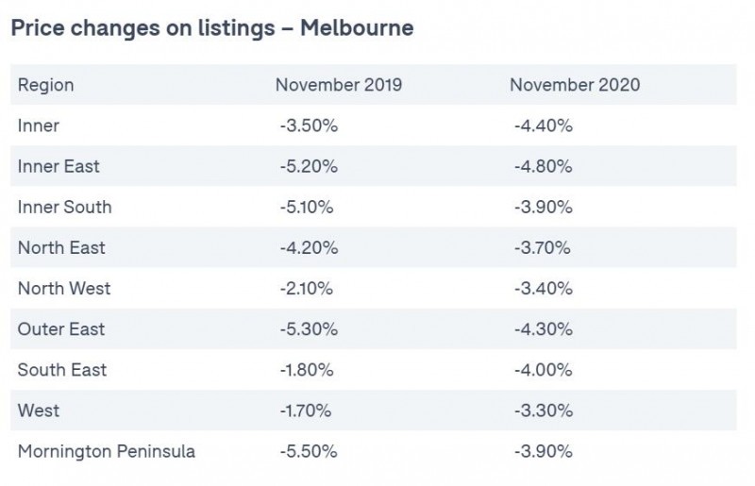Click the Inner South region label
This screenshot has height=486, width=755.
64,207
